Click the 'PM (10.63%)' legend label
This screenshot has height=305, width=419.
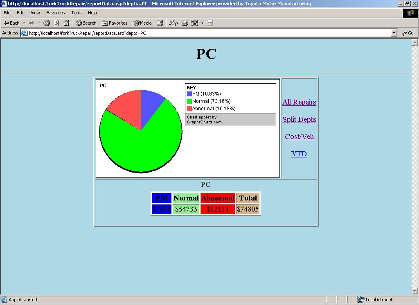(x=207, y=94)
